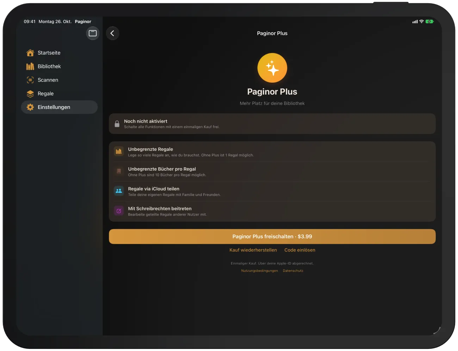This screenshot has height=351, width=458.
Task: Open the Nutzungsbedingungen link
Action: pos(260,271)
